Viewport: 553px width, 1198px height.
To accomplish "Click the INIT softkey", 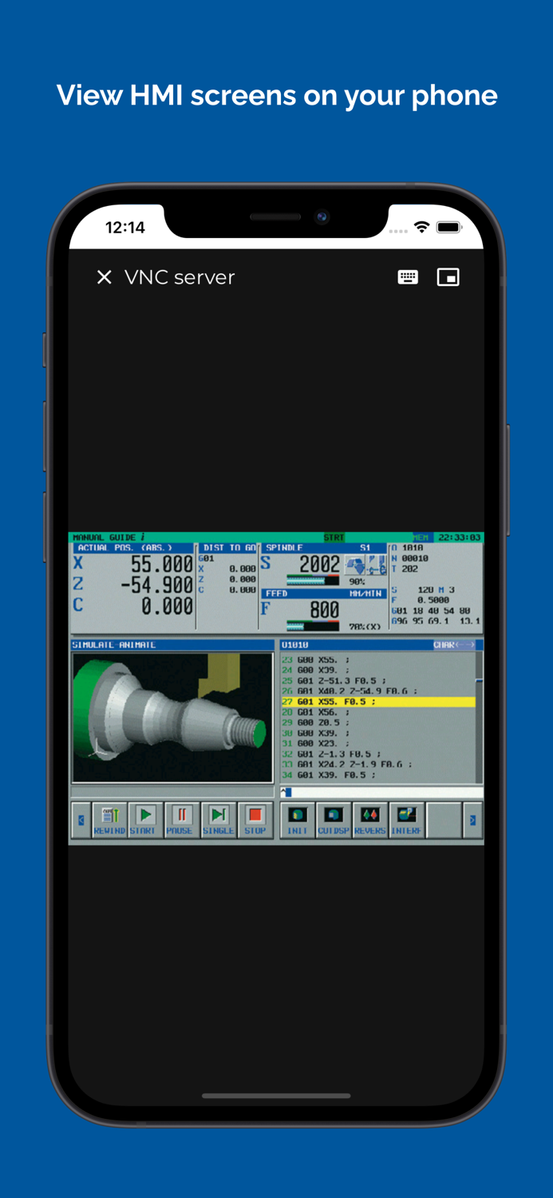I will coord(298,820).
